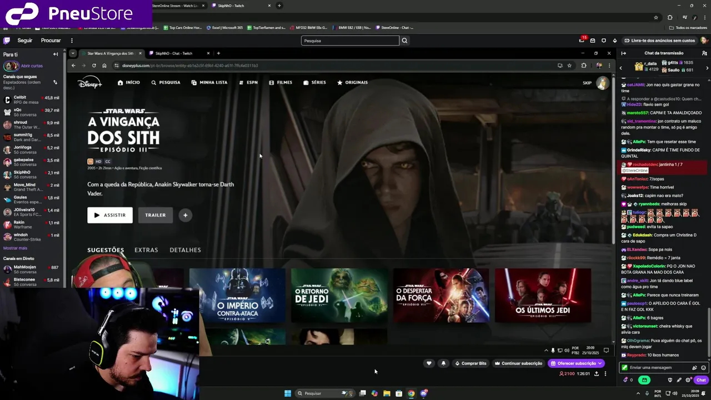
Task: Click the Twitch Pesquisa search field
Action: [350, 41]
